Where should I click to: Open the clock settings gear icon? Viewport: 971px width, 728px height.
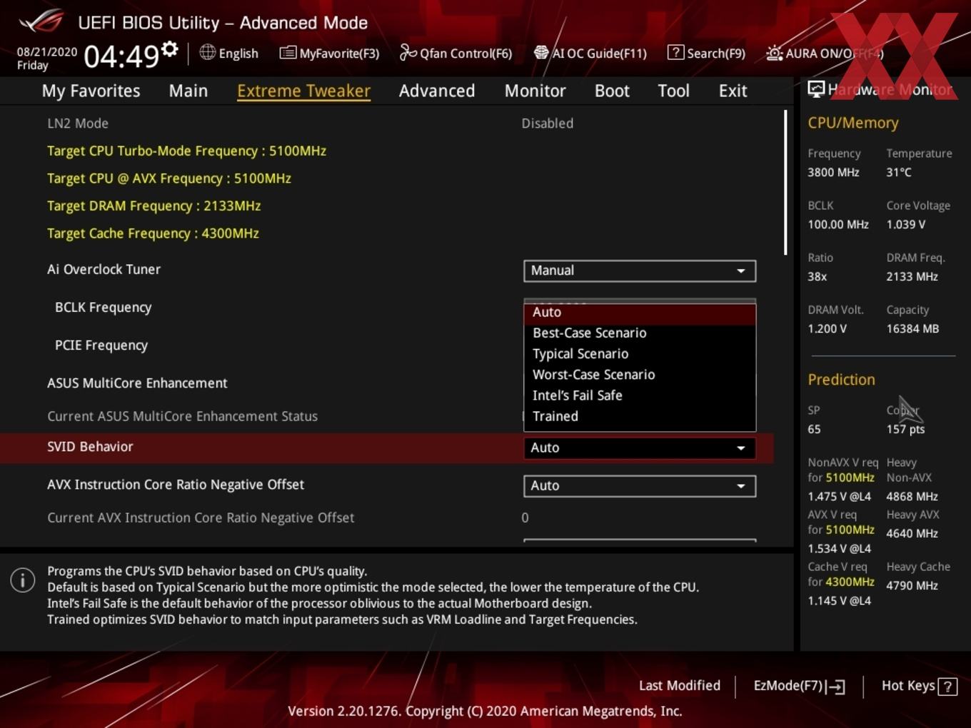coord(169,49)
